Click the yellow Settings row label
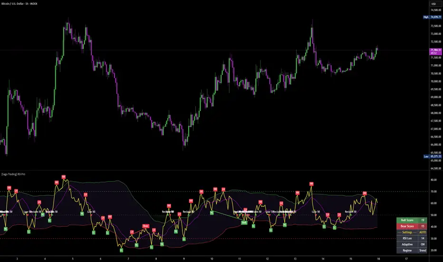The image size is (443, 262). coord(407,232)
